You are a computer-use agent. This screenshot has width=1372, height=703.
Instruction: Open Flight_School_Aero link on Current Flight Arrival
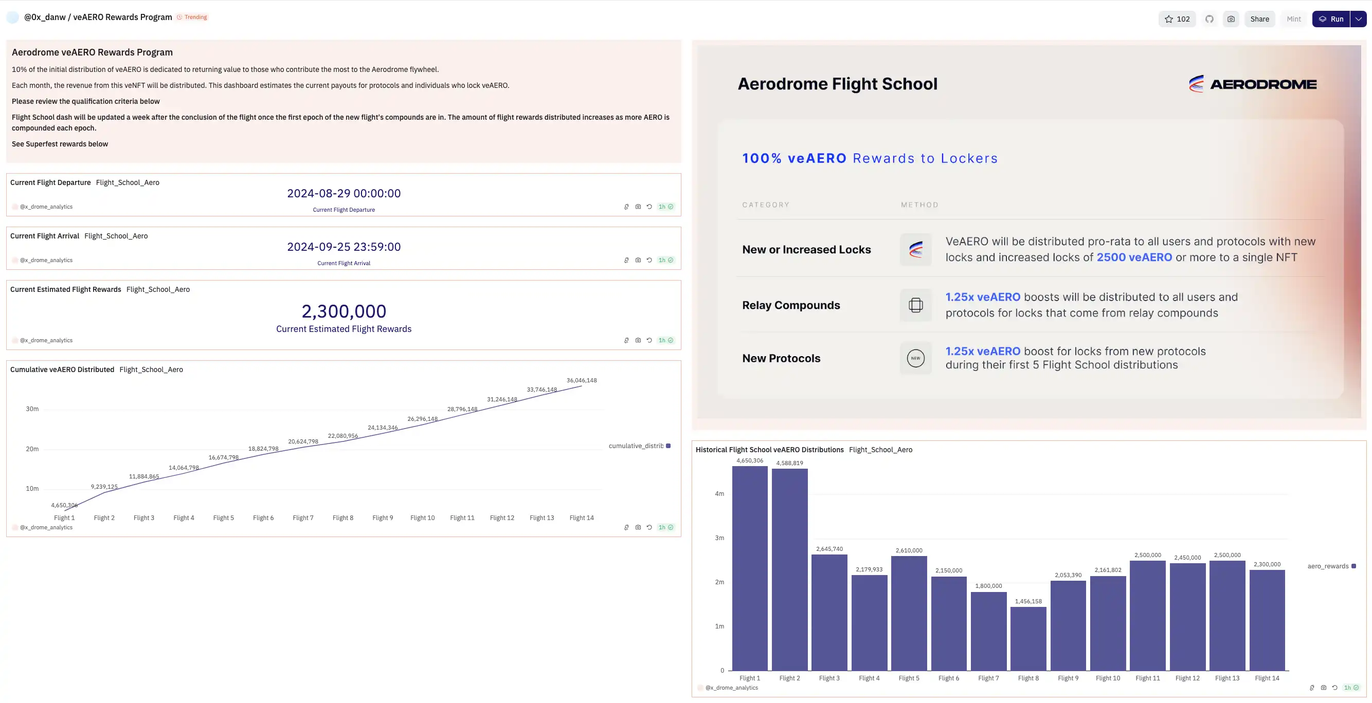pyautogui.click(x=116, y=236)
